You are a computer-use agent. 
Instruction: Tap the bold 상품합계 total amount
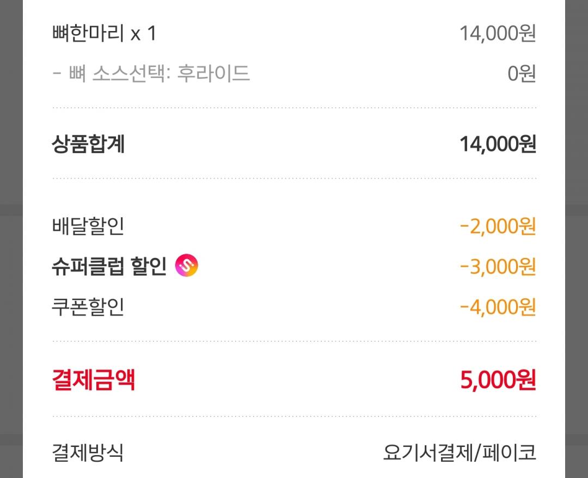[498, 145]
